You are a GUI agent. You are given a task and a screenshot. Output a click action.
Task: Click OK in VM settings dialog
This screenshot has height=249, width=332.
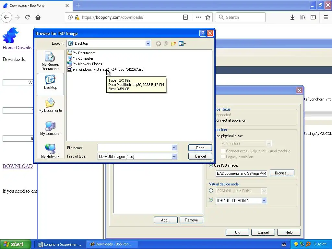click(x=237, y=232)
